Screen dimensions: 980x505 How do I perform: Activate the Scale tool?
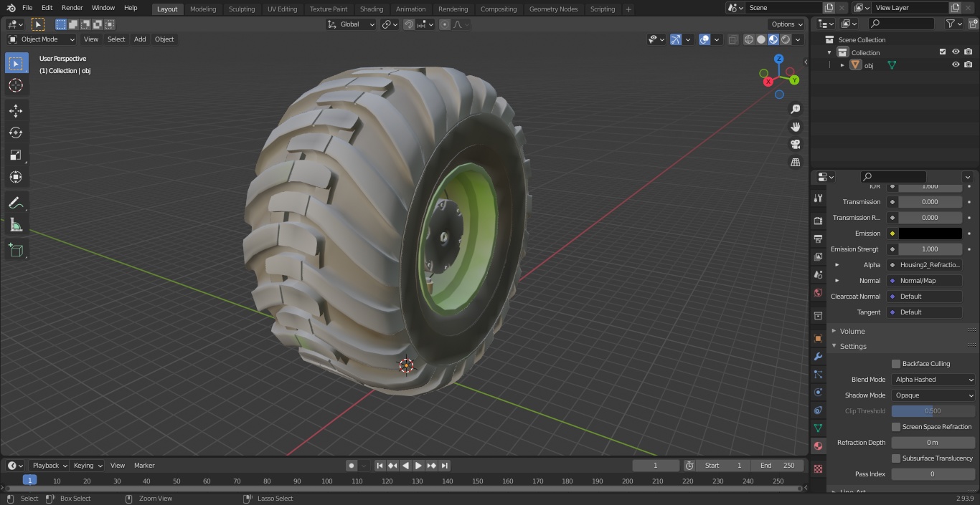pyautogui.click(x=16, y=155)
